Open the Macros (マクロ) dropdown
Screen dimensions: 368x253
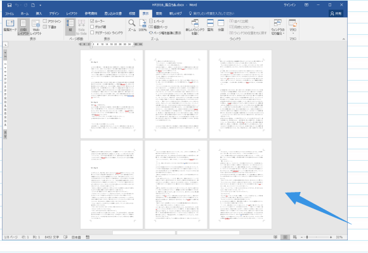click(292, 27)
